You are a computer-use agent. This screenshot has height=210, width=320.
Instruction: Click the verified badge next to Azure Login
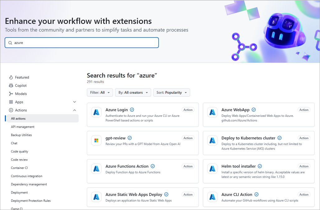(x=132, y=110)
